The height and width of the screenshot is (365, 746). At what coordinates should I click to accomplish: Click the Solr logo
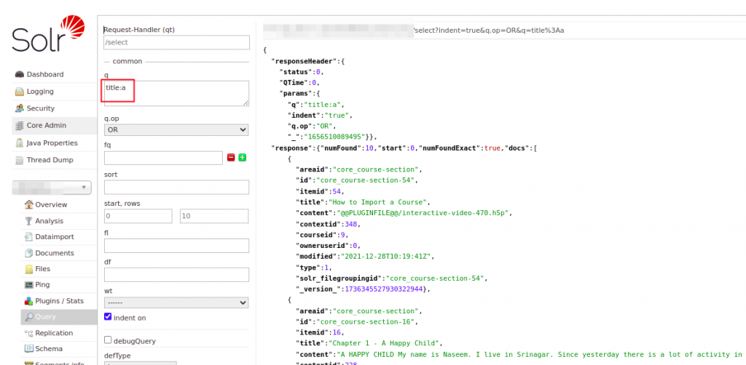coord(48,33)
